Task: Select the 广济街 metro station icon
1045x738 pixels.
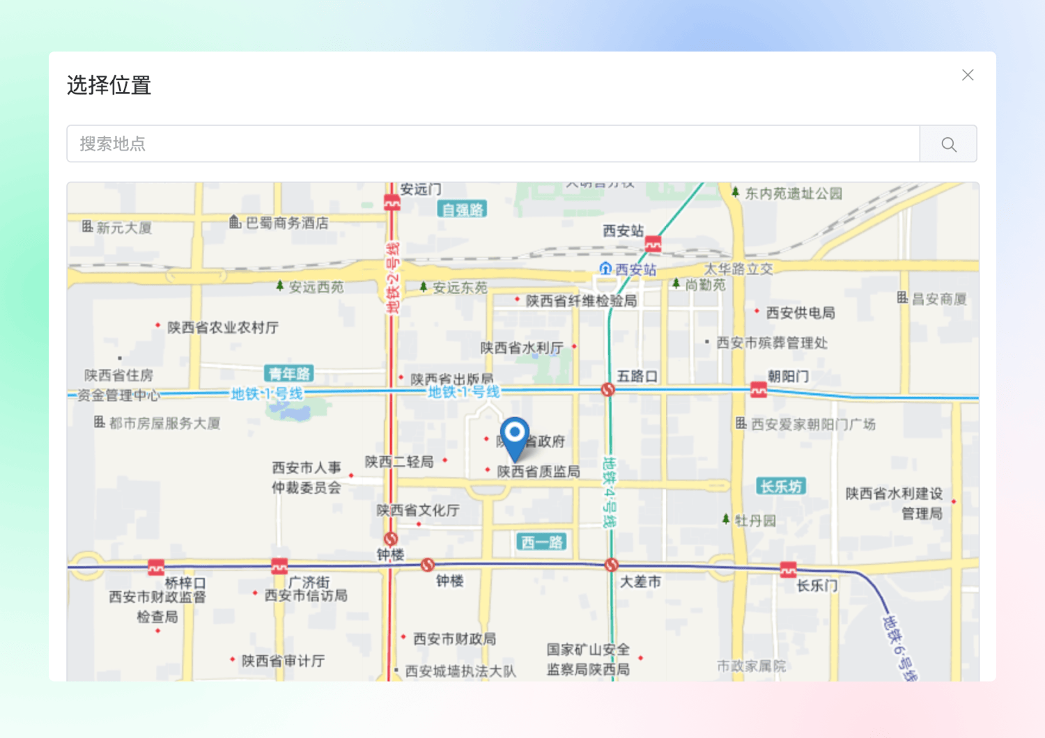Action: coord(279,566)
